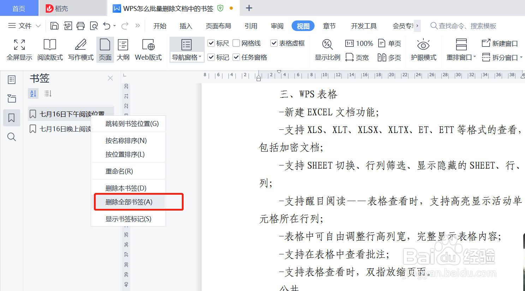Viewport: 525px width, 291px height.
Task: Add a new document tab with plus
Action: click(249, 8)
